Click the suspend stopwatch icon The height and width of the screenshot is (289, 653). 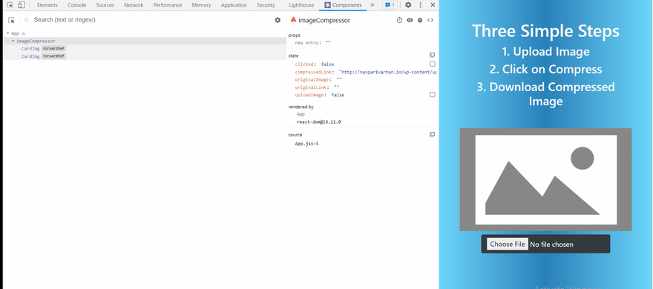[399, 20]
